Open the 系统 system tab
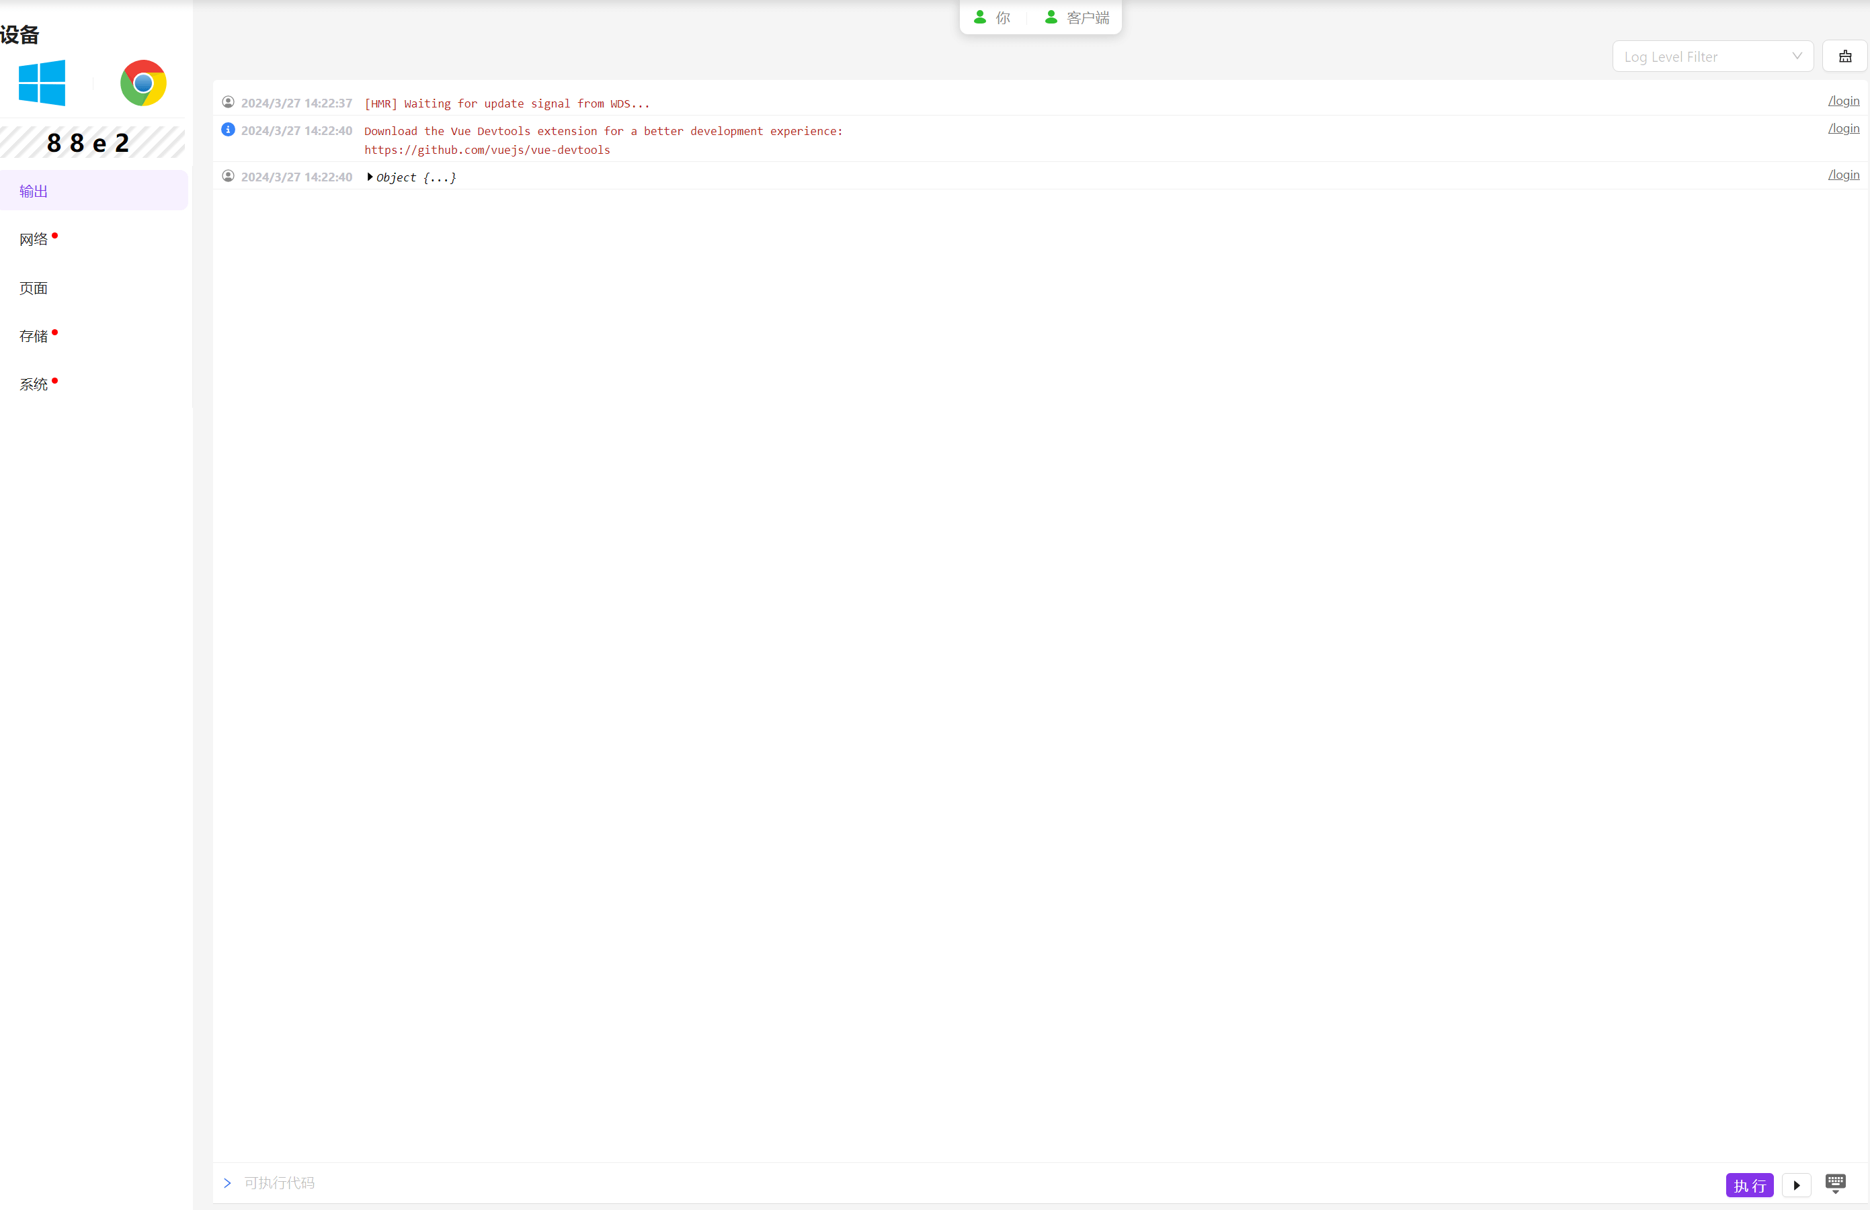The width and height of the screenshot is (1870, 1210). point(34,384)
